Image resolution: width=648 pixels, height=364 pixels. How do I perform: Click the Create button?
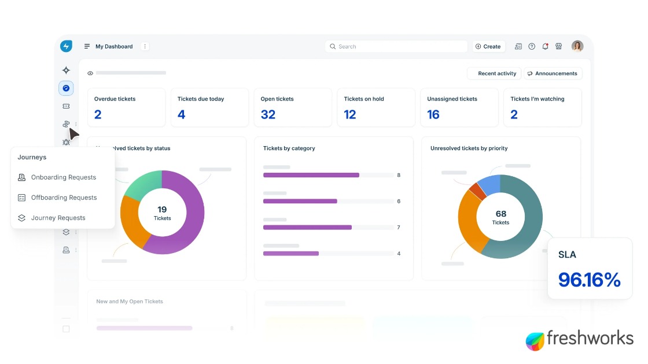point(488,46)
